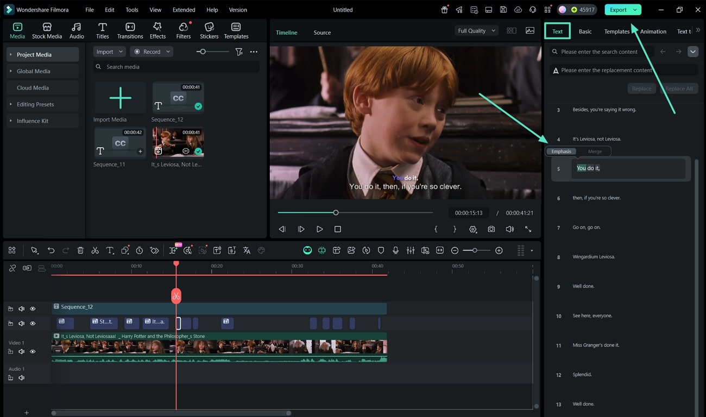Image resolution: width=706 pixels, height=417 pixels.
Task: Open the audio mixer icon in timeline toolbar
Action: 411,250
